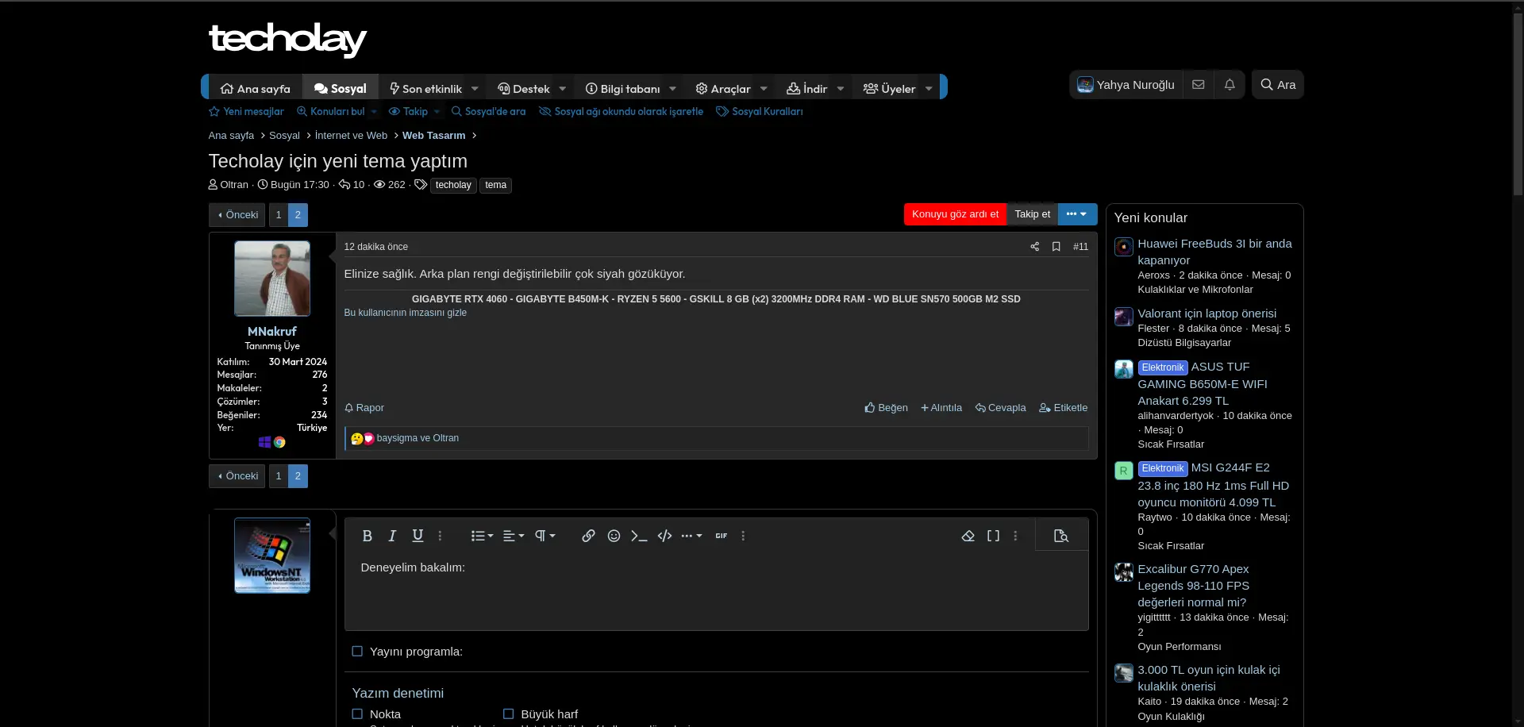Toggle italic formatting in editor
1524x727 pixels.
pyautogui.click(x=392, y=536)
